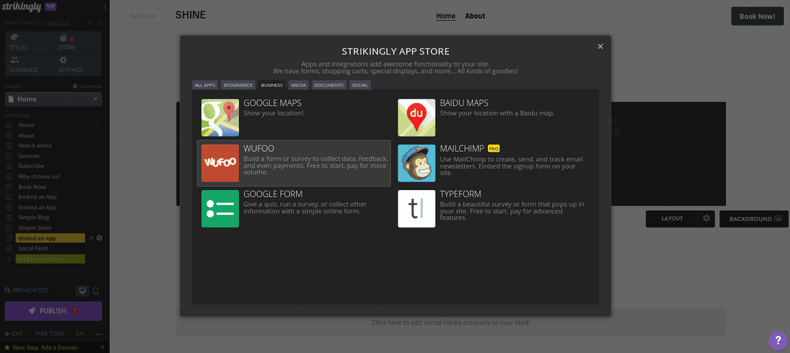Open the Settings panel in sidebar

(x=77, y=64)
